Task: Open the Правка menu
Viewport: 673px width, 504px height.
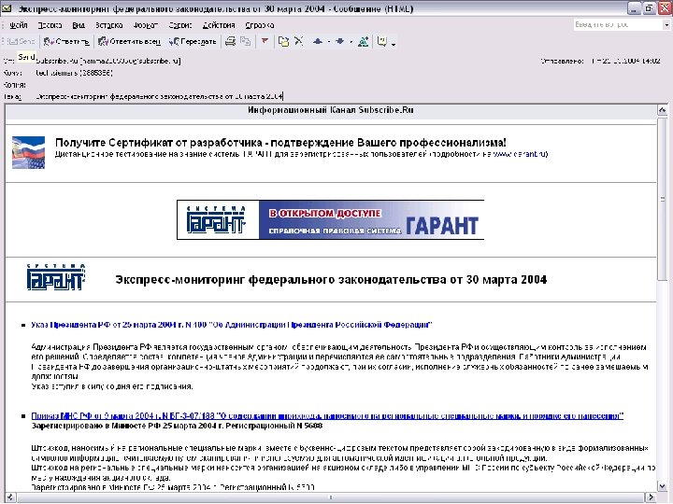Action: click(50, 25)
